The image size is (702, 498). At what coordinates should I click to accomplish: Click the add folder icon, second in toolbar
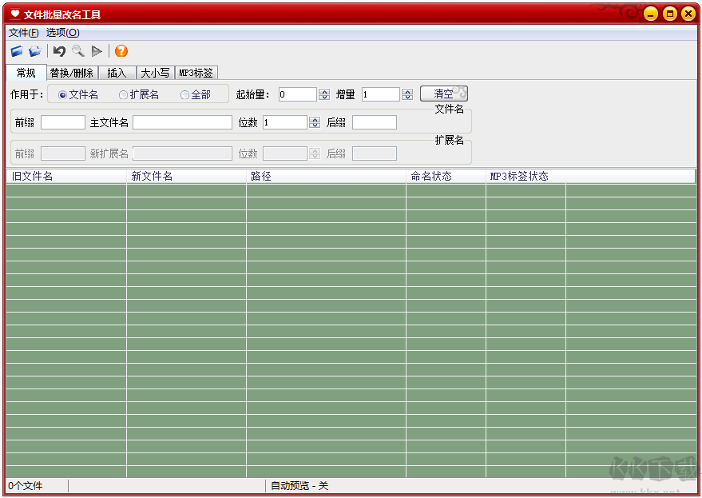click(x=34, y=51)
